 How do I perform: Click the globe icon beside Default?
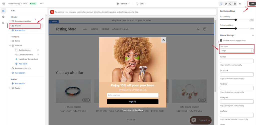pos(118,3)
